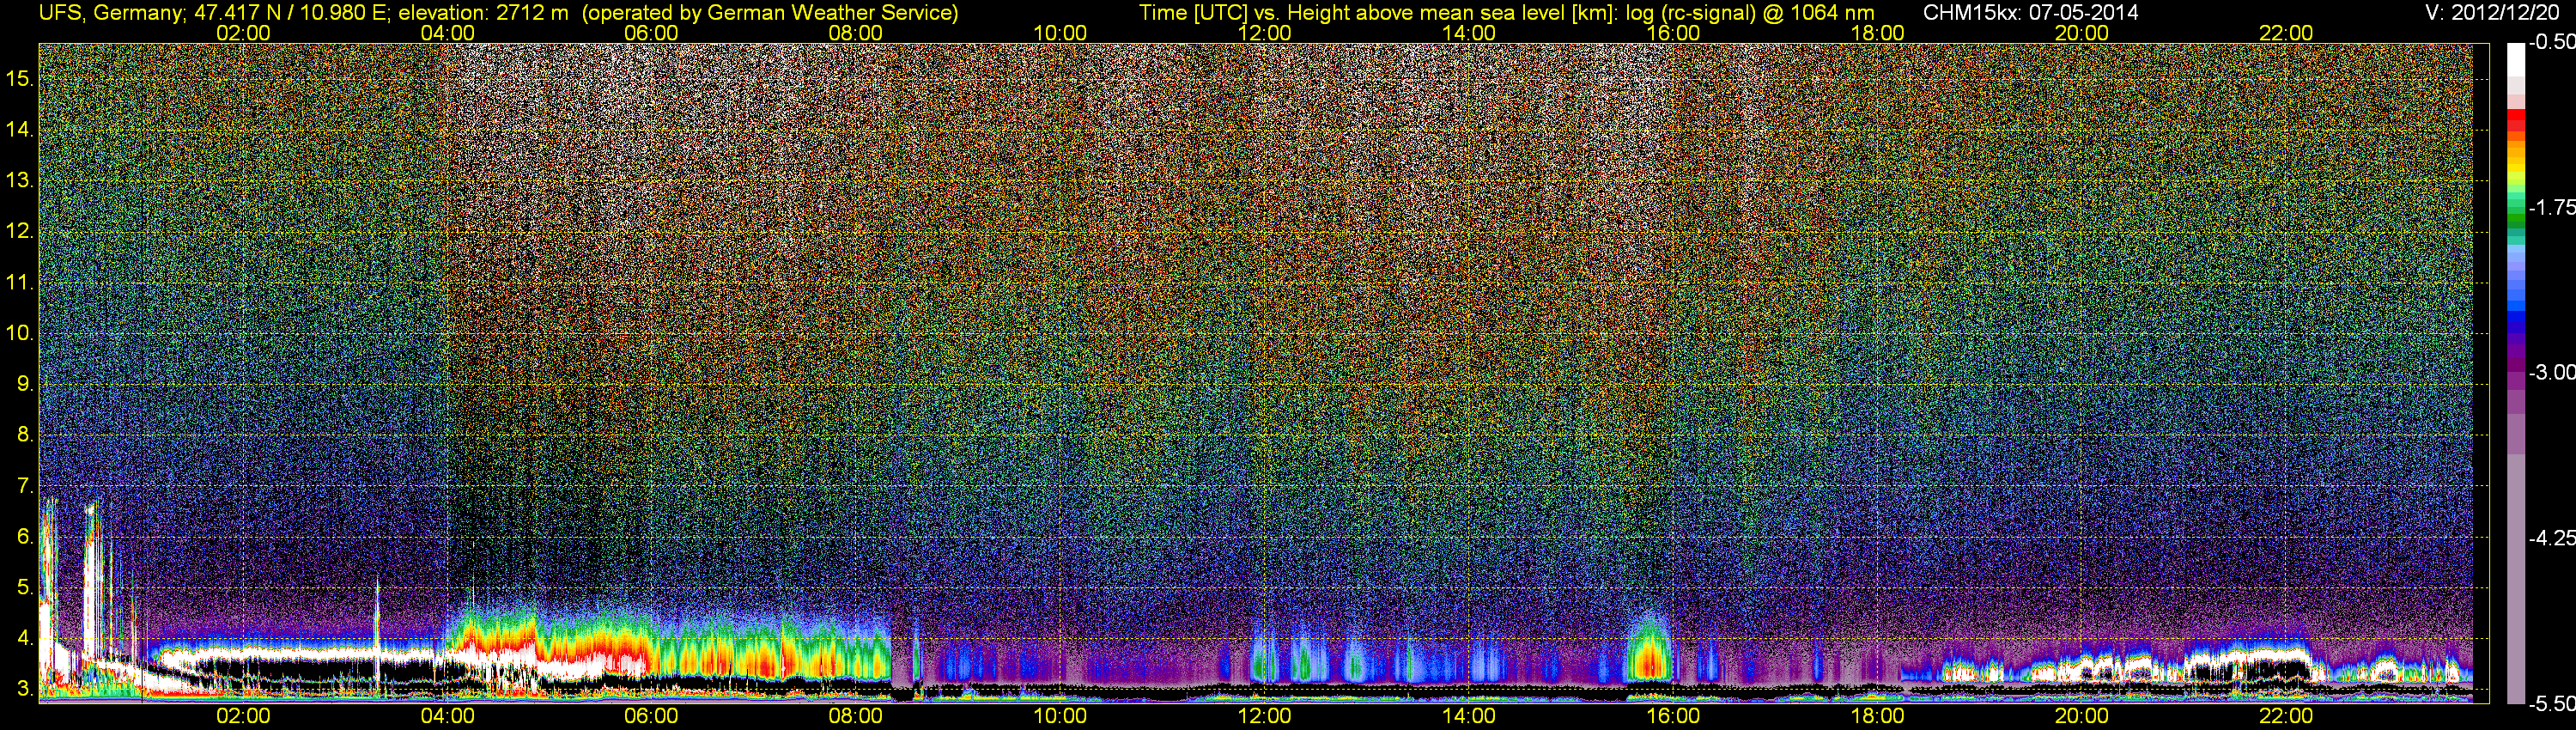Click the "5." km height axis label
2576x730 pixels.
point(25,588)
